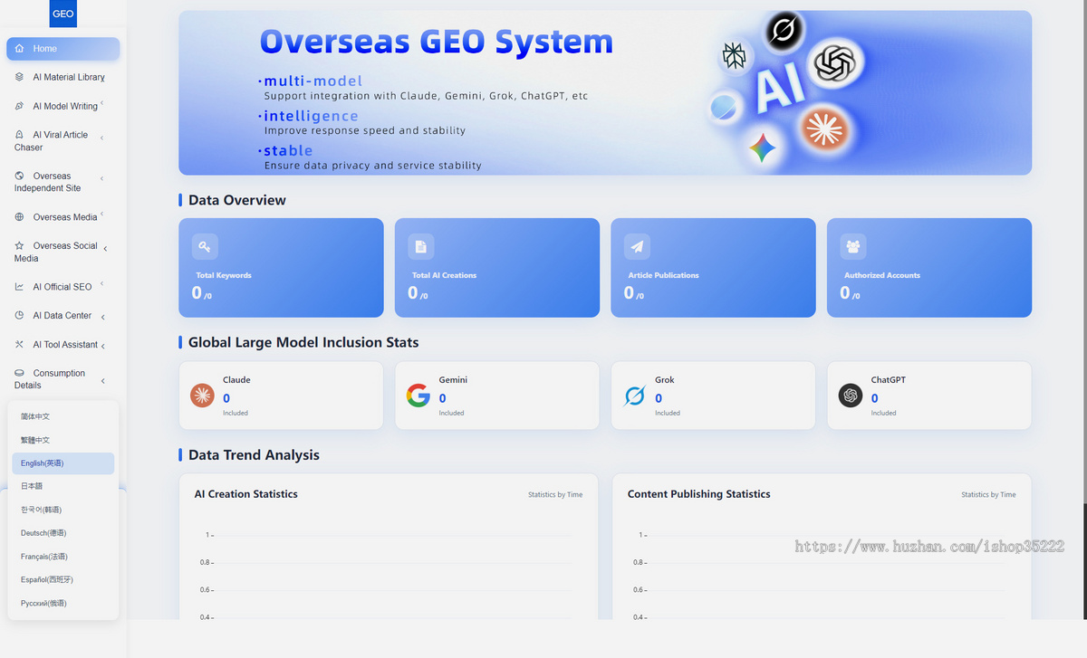The height and width of the screenshot is (658, 1087).
Task: Click Statistics by Time on Content Publishing chart
Action: [988, 495]
